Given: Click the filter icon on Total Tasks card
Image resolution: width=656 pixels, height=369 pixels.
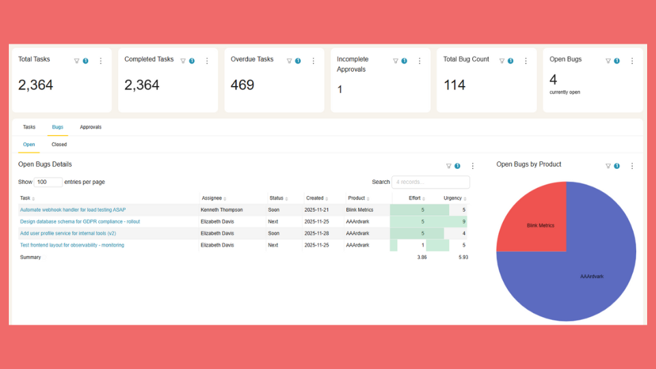Looking at the screenshot, I should (x=77, y=61).
